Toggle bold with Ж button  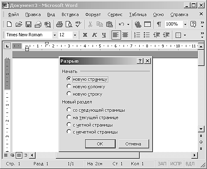coord(85,35)
